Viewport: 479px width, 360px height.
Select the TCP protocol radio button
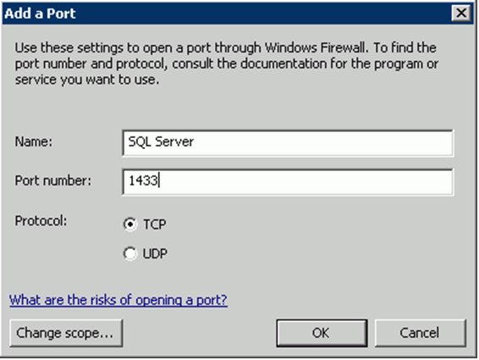(130, 224)
